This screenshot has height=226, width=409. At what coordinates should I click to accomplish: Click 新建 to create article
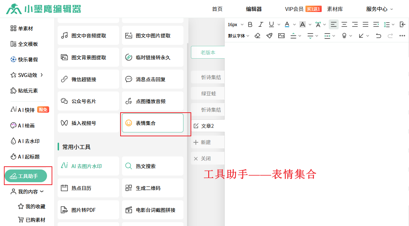[x=208, y=142]
